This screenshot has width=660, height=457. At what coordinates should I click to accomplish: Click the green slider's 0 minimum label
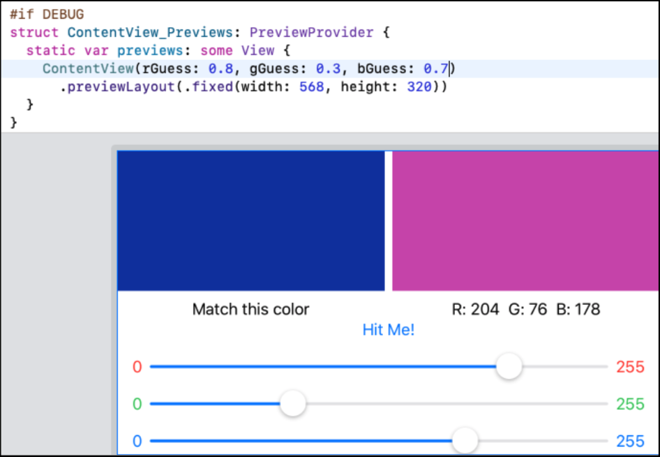(137, 404)
